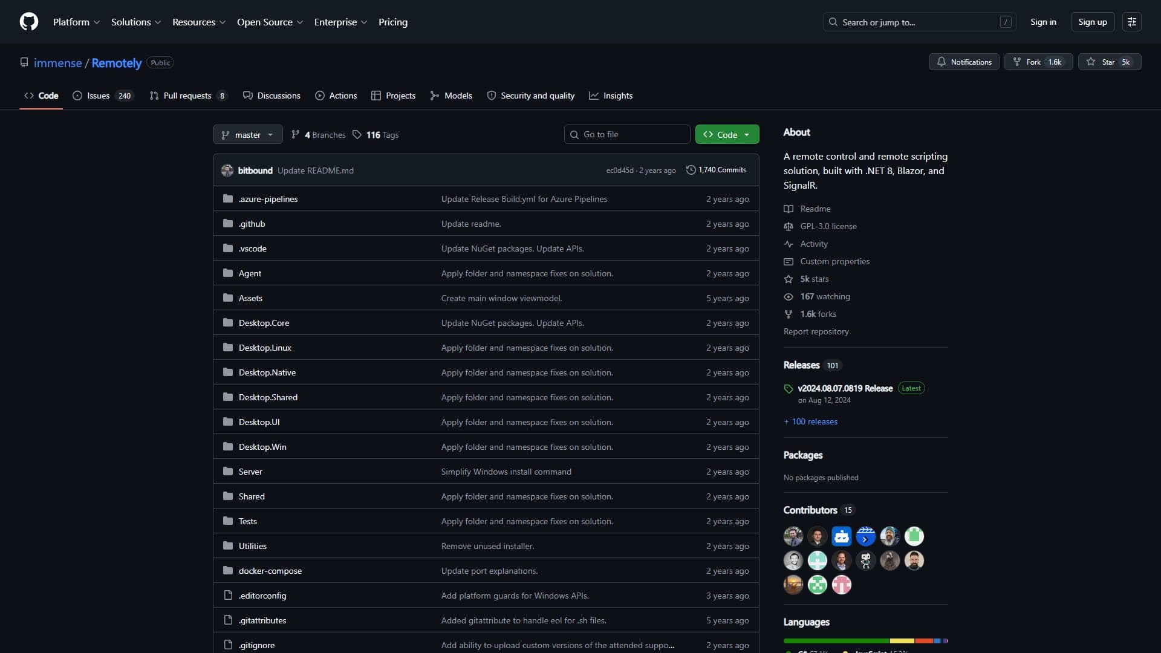Image resolution: width=1161 pixels, height=653 pixels.
Task: Click the Server folder icon
Action: click(228, 472)
